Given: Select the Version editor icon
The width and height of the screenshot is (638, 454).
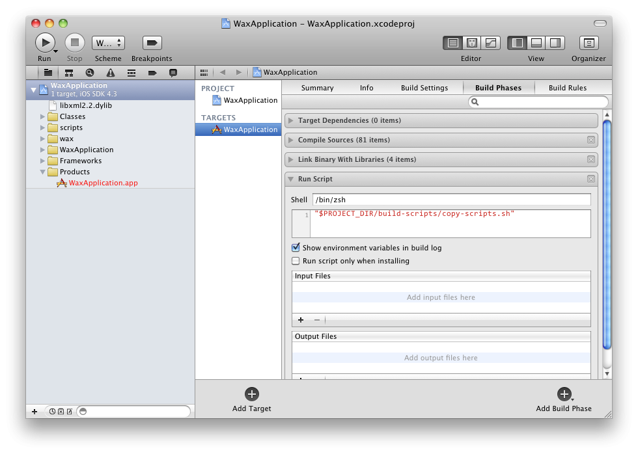Looking at the screenshot, I should click(491, 43).
